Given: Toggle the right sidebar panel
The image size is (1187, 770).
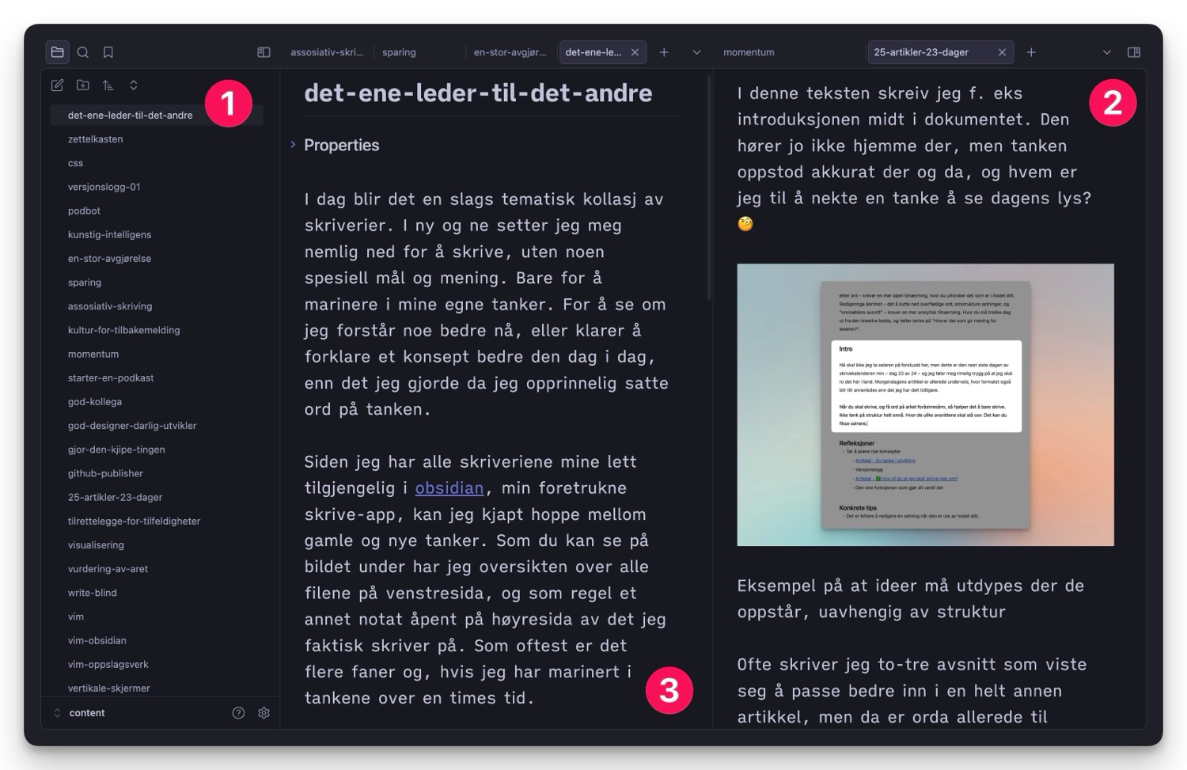Looking at the screenshot, I should pos(1134,52).
